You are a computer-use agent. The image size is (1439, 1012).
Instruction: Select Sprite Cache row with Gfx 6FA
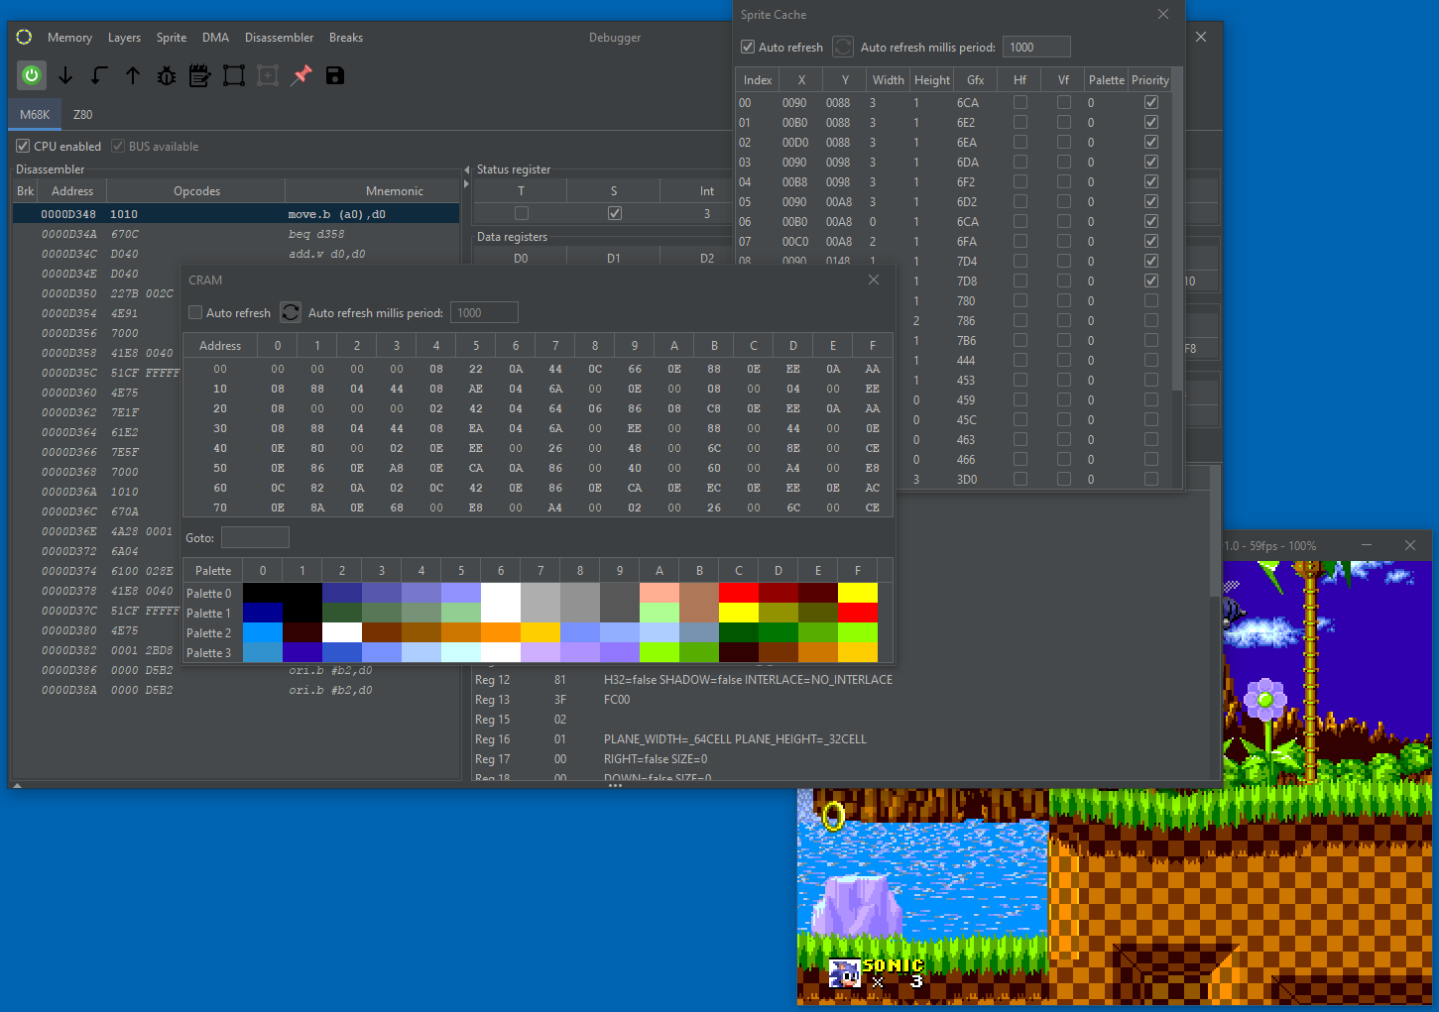(x=953, y=241)
